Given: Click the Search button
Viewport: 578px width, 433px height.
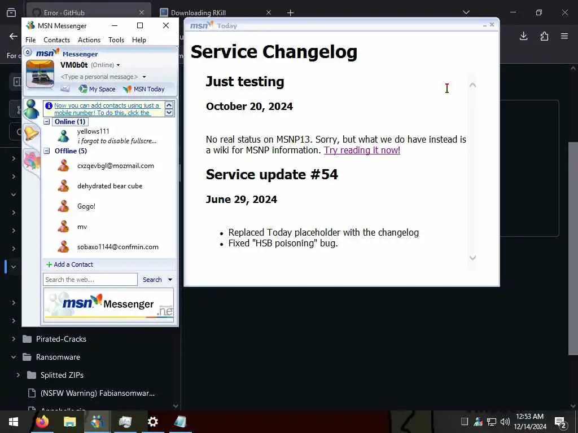Looking at the screenshot, I should (152, 280).
